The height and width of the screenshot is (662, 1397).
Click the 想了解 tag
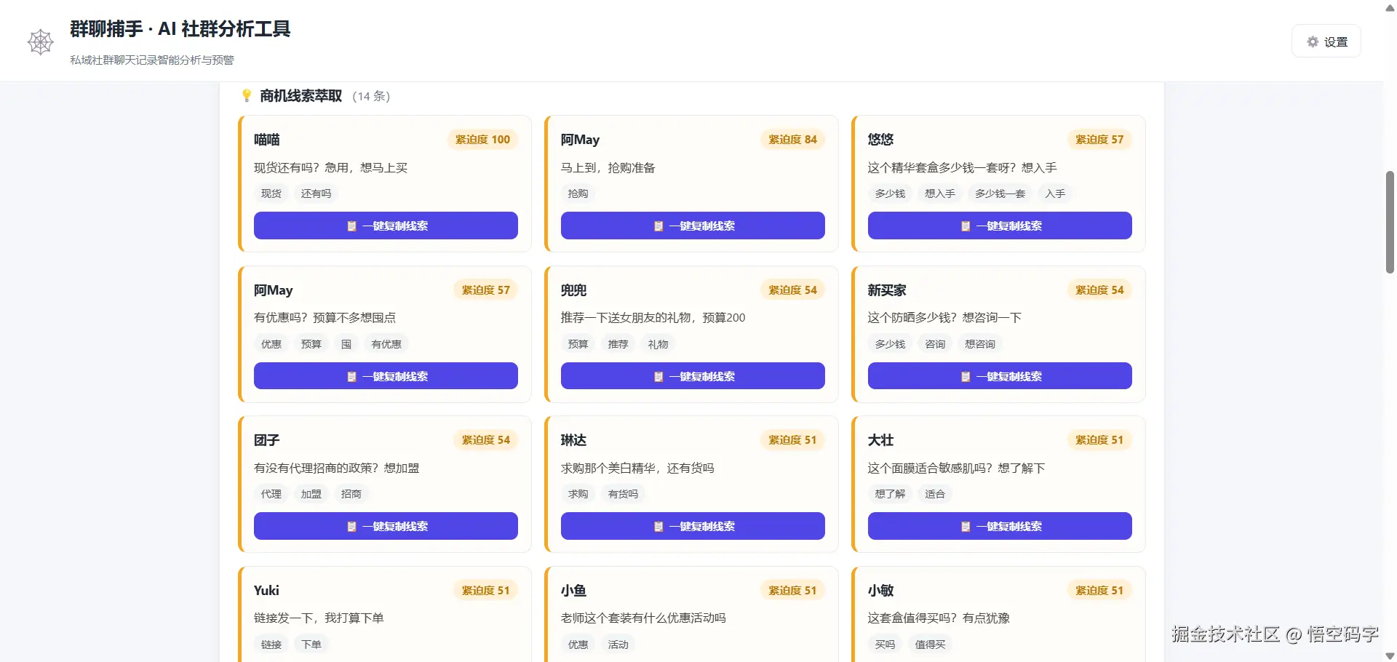coord(890,494)
